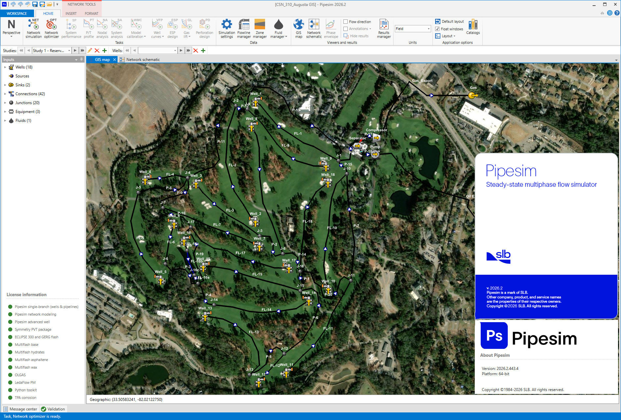This screenshot has width=621, height=420.
Task: Edit the current study with pencil icon
Action: pos(90,50)
